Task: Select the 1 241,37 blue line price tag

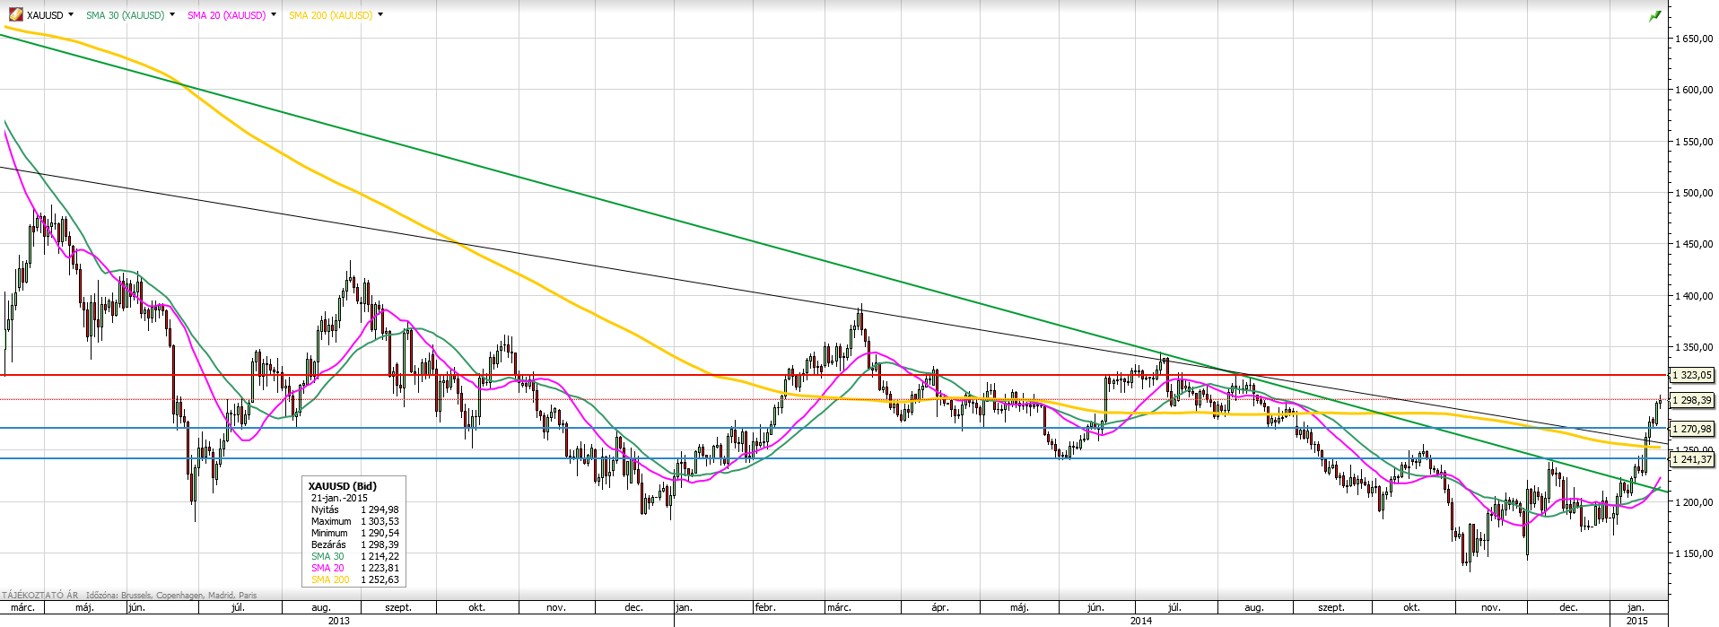Action: click(x=1692, y=458)
